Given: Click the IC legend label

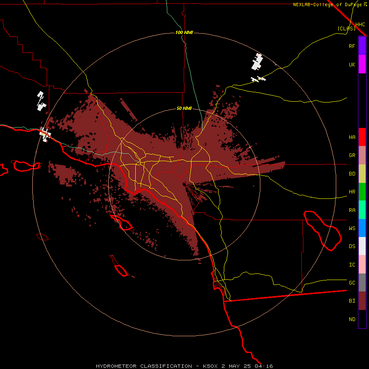Looking at the screenshot, I should click(x=352, y=265).
